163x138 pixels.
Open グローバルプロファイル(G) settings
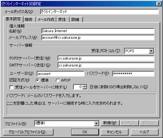[28, 132]
